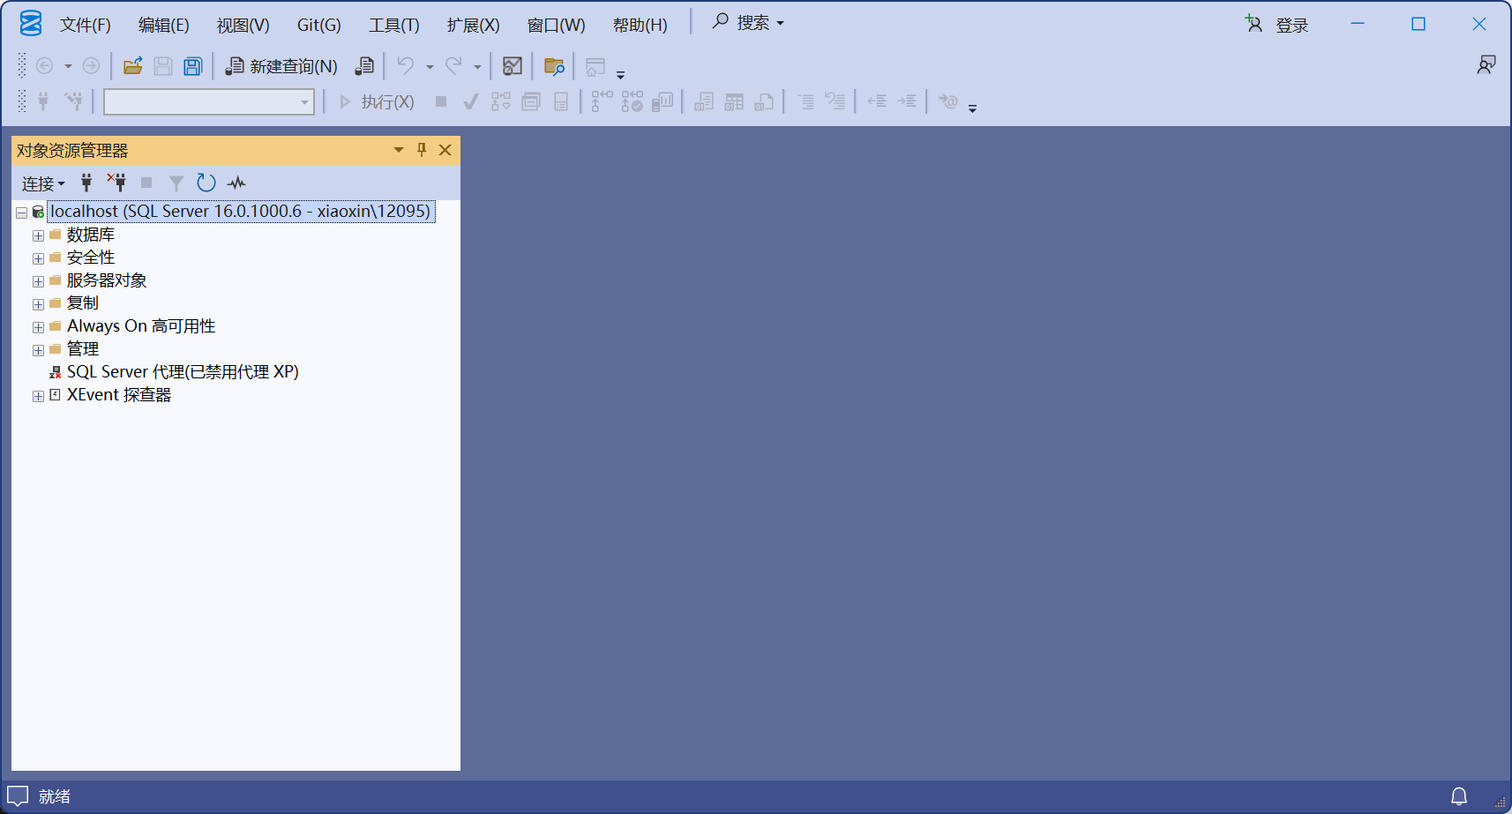
Task: Open SQL editor toolbar overflow arrow
Action: coord(972,109)
